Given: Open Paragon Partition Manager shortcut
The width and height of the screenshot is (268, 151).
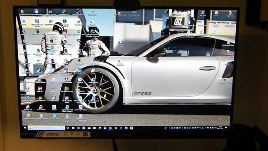Looking at the screenshot, I should tap(93, 33).
